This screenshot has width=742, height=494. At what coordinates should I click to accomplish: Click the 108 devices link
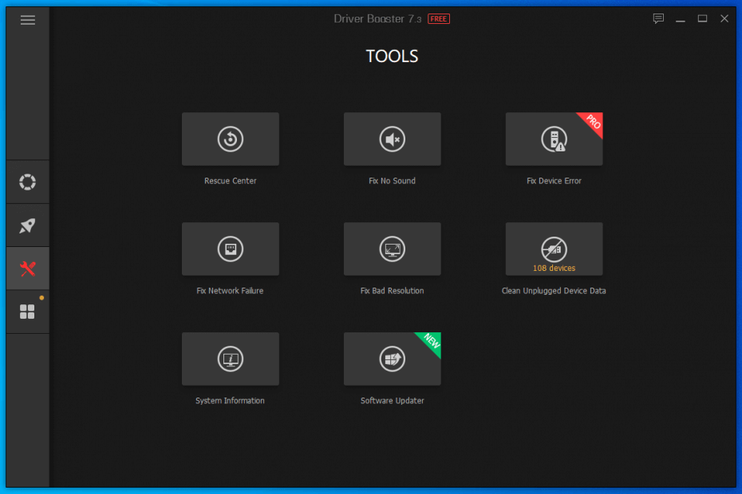coord(554,269)
